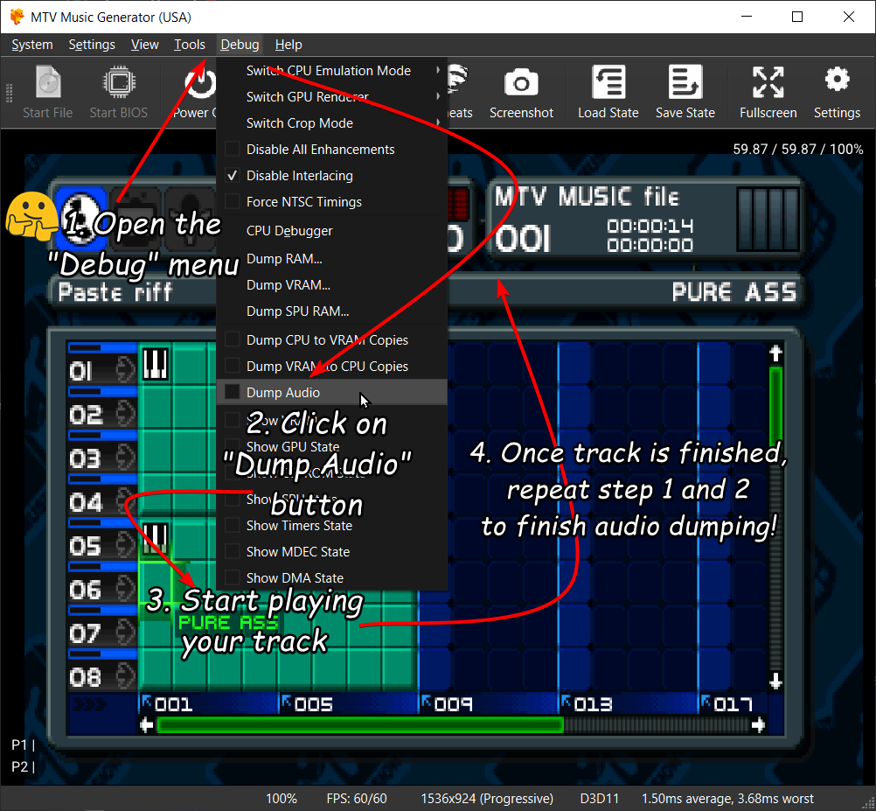Expand the Switch CPU Emulation Mode submenu
This screenshot has width=876, height=811.
[x=332, y=70]
